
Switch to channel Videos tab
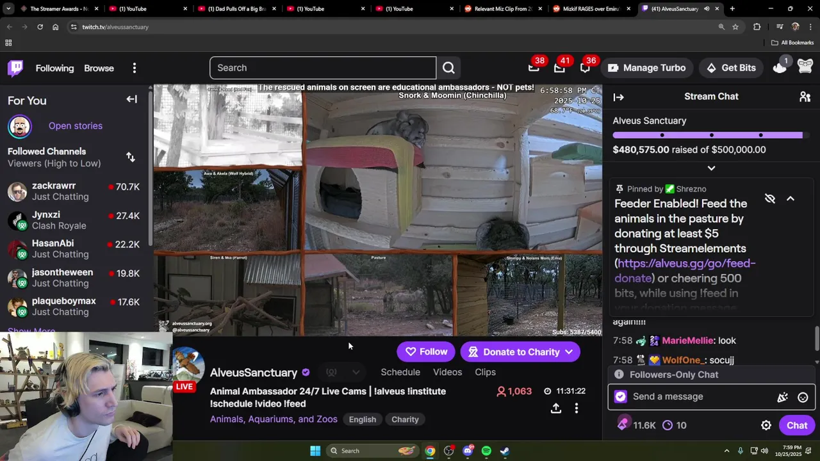click(x=447, y=372)
